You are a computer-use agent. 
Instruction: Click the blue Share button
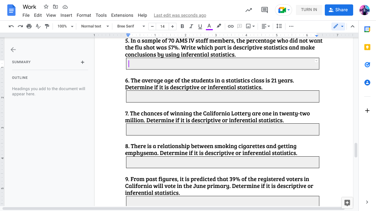point(339,10)
